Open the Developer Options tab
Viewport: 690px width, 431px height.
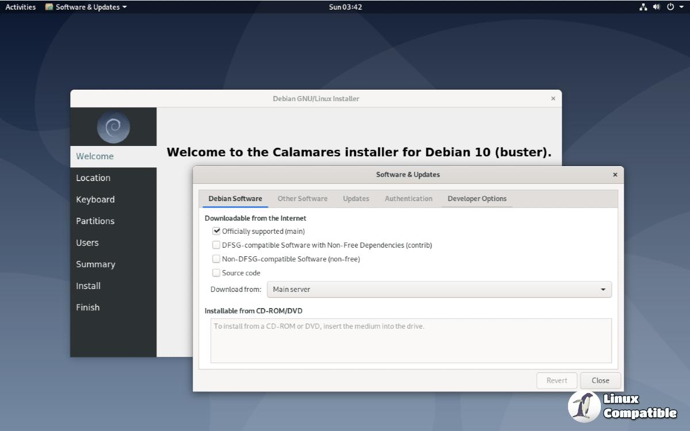(x=477, y=199)
